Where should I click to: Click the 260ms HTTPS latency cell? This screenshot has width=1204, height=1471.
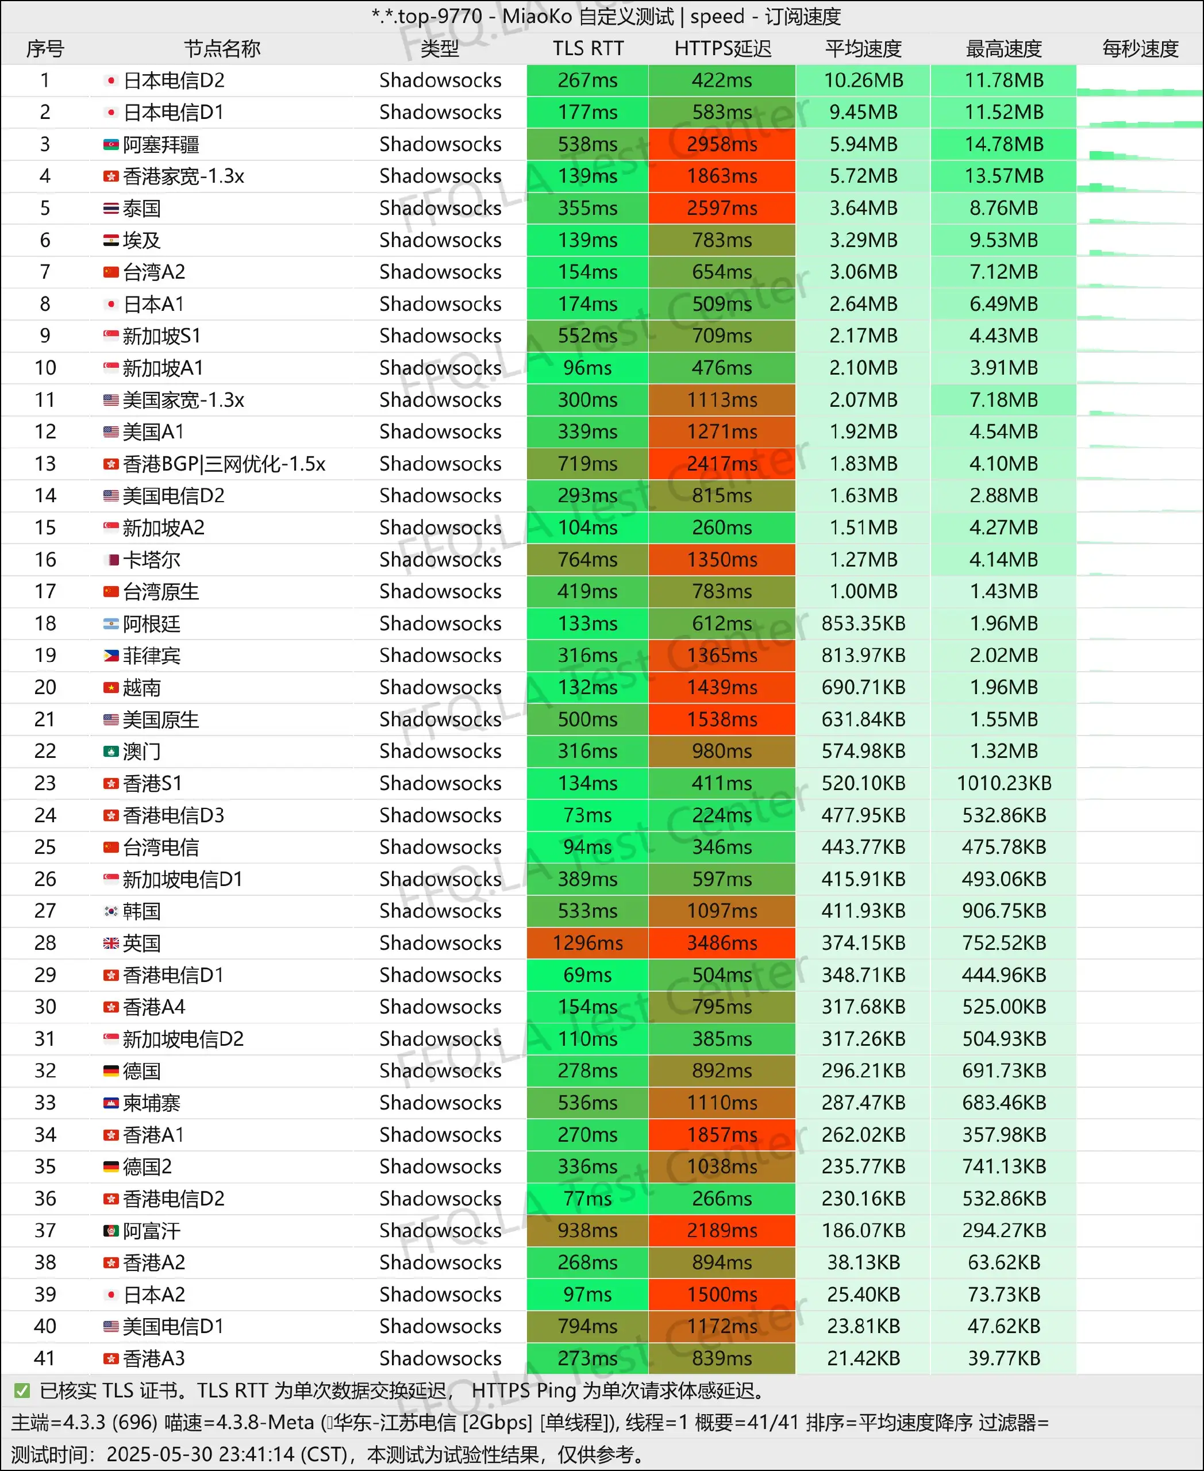point(722,528)
